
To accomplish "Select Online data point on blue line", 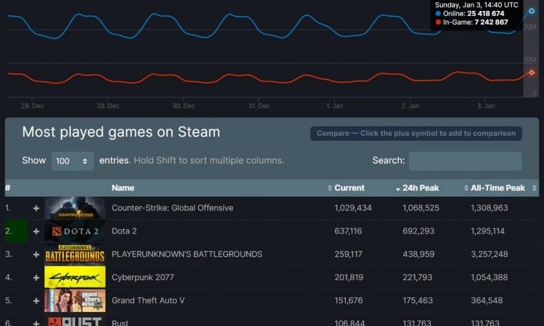I will coord(531,11).
